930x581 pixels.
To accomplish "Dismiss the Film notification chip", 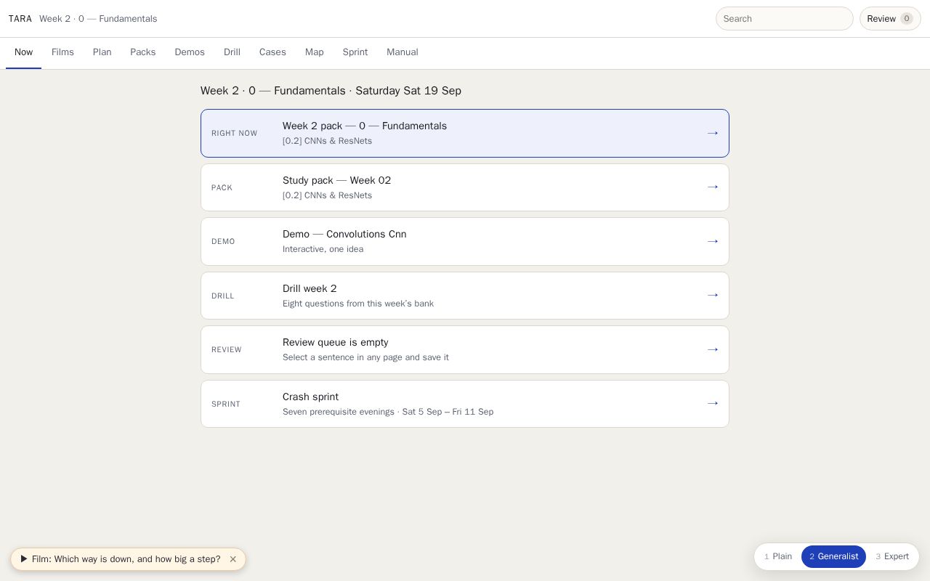I will click(232, 559).
